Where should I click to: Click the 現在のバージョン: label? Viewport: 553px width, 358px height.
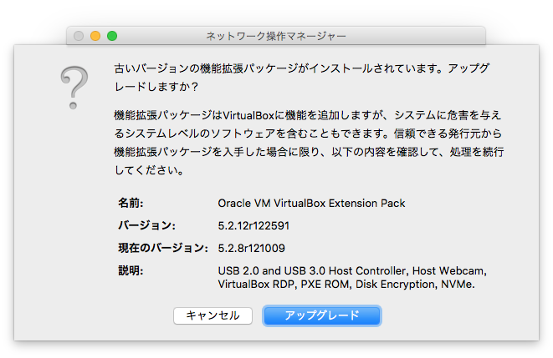pos(163,248)
